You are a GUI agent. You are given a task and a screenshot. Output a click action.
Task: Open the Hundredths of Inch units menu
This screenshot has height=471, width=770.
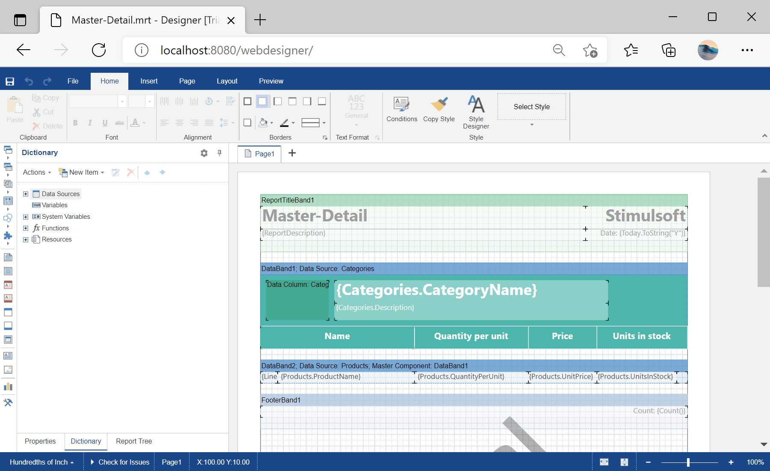(41, 462)
